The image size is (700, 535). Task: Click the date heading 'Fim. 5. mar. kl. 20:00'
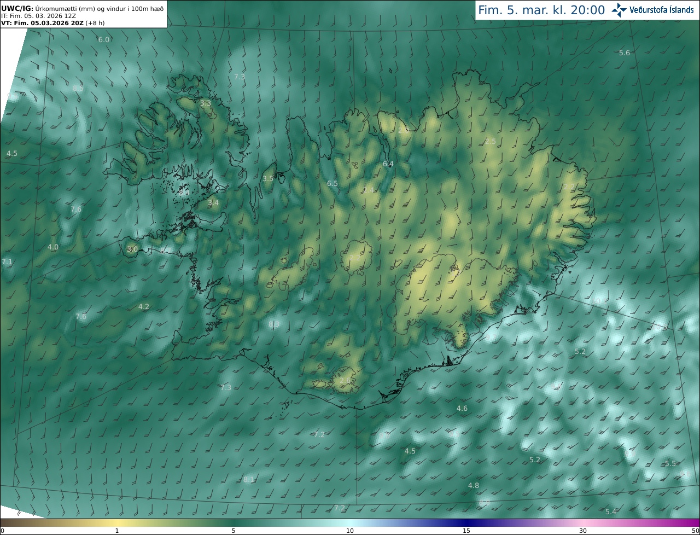[x=541, y=10]
